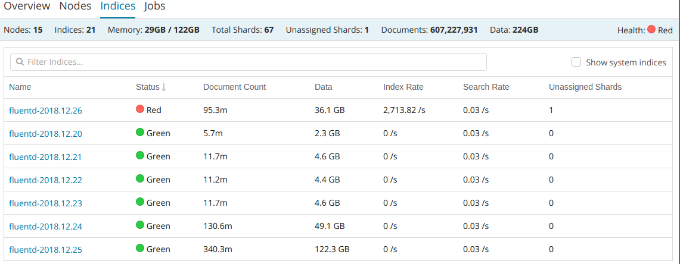Sort table by Unassigned Shards header
This screenshot has height=264, width=680.
click(x=585, y=87)
